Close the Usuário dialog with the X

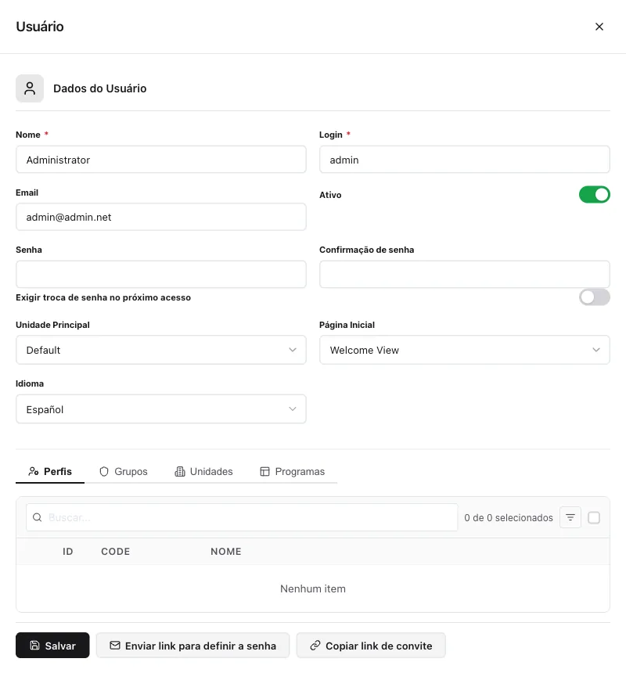599,27
